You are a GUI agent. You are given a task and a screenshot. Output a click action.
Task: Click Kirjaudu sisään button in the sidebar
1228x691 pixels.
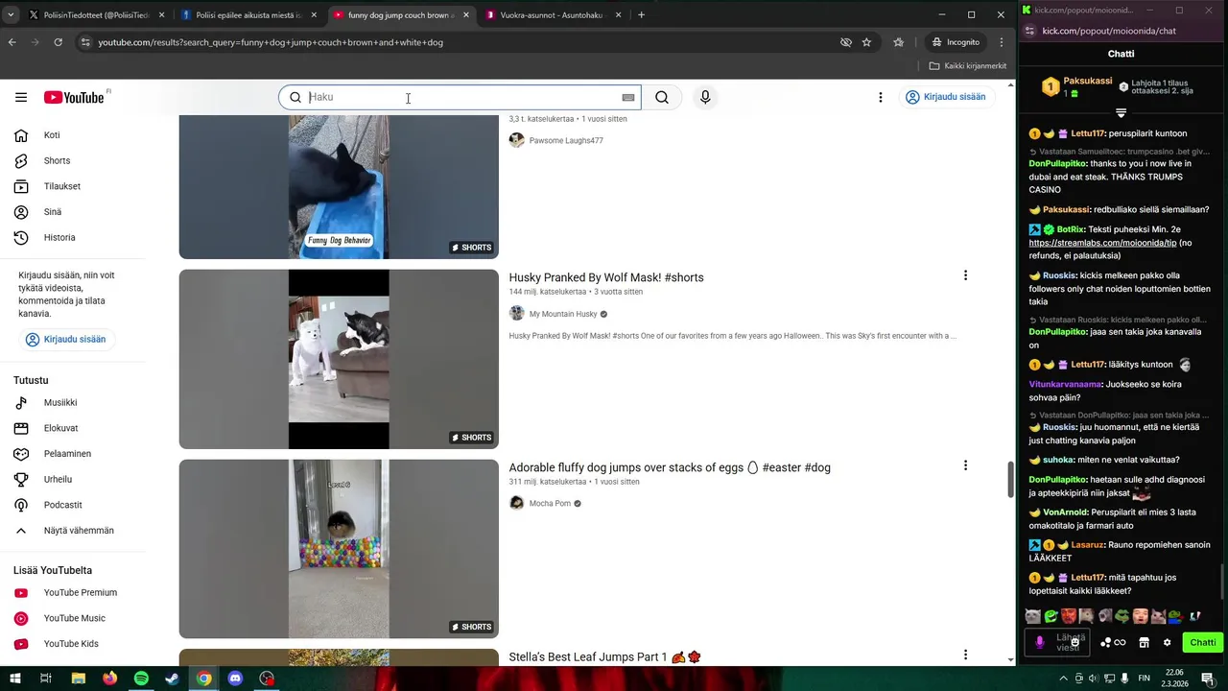click(66, 340)
